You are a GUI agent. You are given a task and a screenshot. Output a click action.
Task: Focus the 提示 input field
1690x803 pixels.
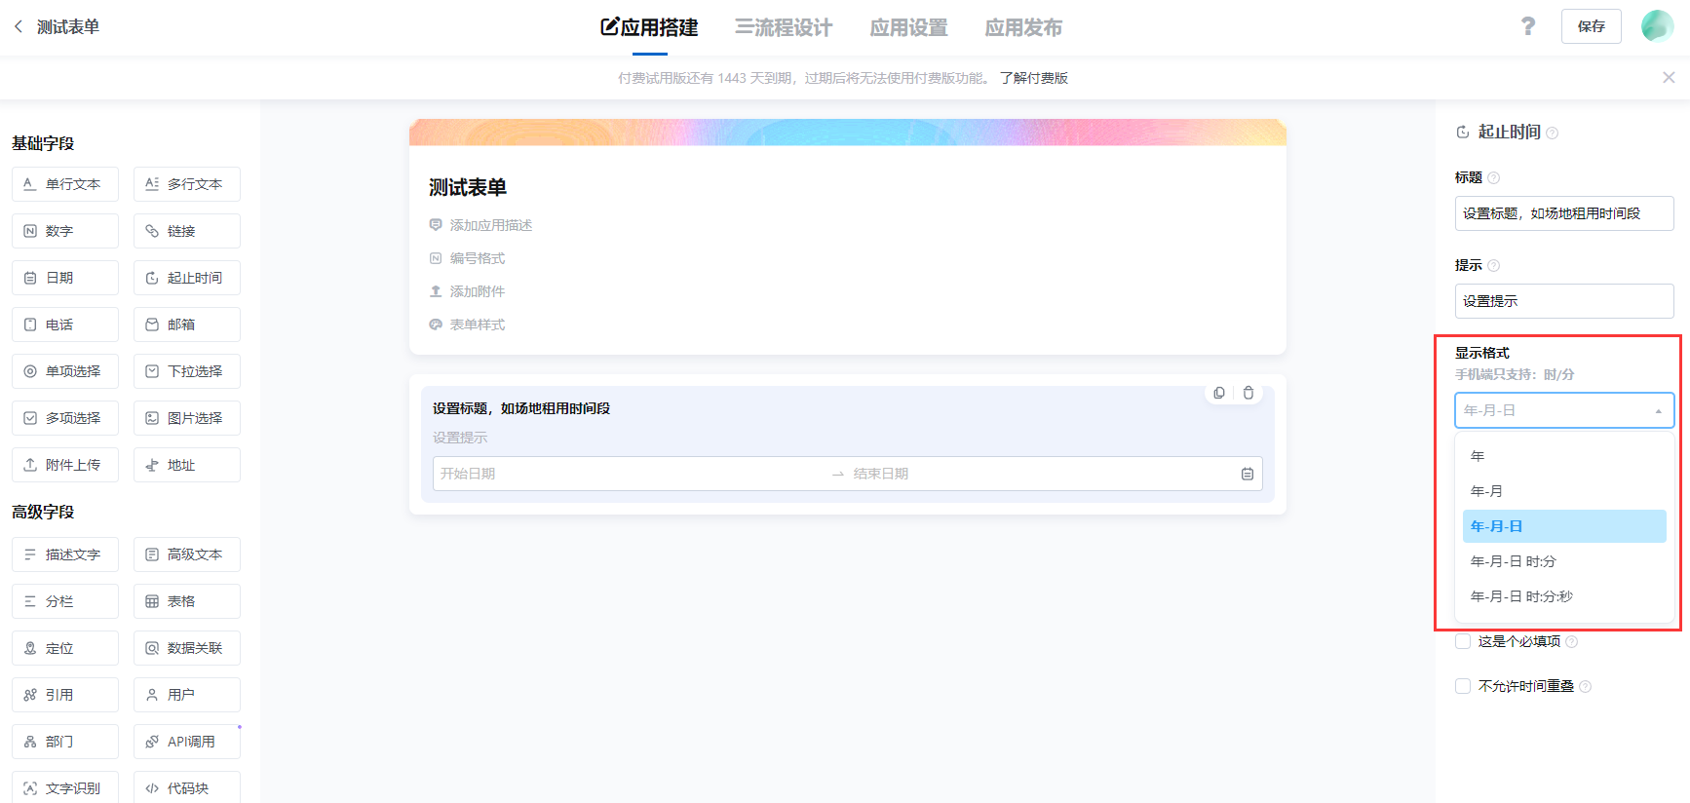pos(1564,301)
